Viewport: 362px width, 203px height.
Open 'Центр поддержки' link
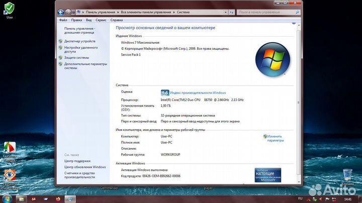(77, 161)
